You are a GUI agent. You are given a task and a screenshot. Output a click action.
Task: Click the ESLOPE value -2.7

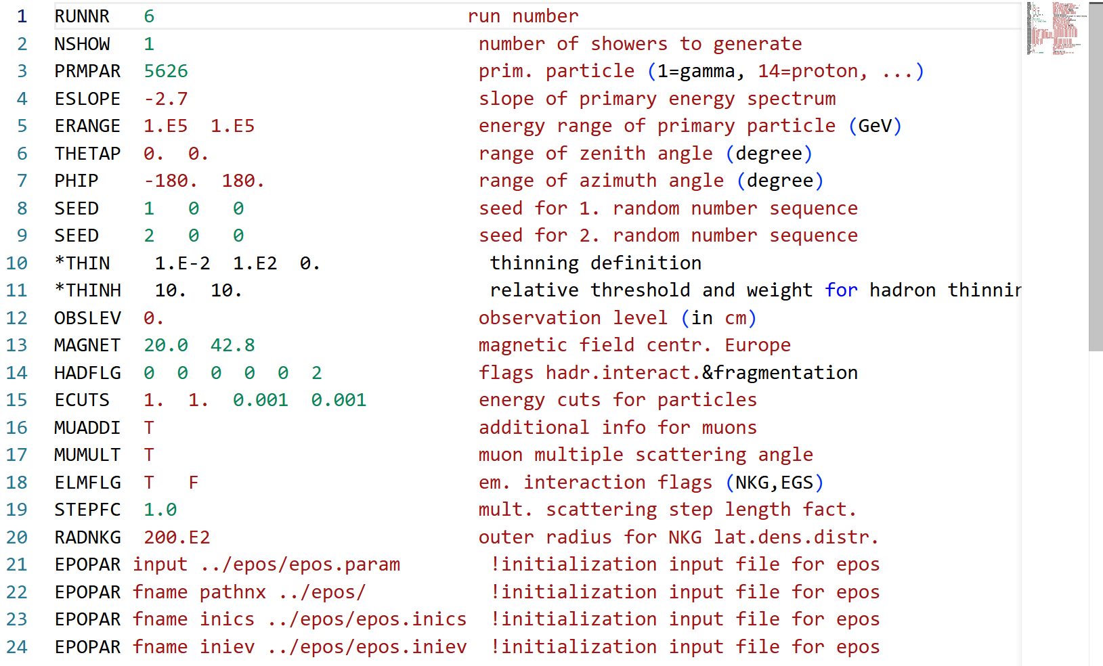(x=165, y=98)
